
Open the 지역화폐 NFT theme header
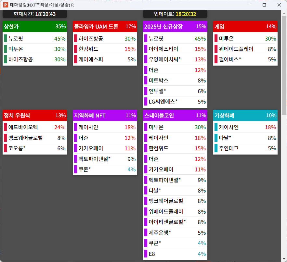tap(105, 115)
